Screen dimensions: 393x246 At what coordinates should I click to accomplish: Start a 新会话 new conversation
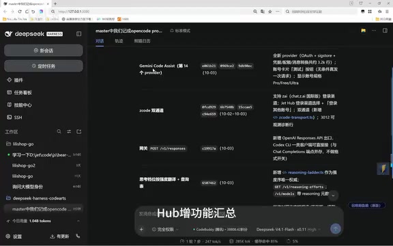[x=44, y=51]
